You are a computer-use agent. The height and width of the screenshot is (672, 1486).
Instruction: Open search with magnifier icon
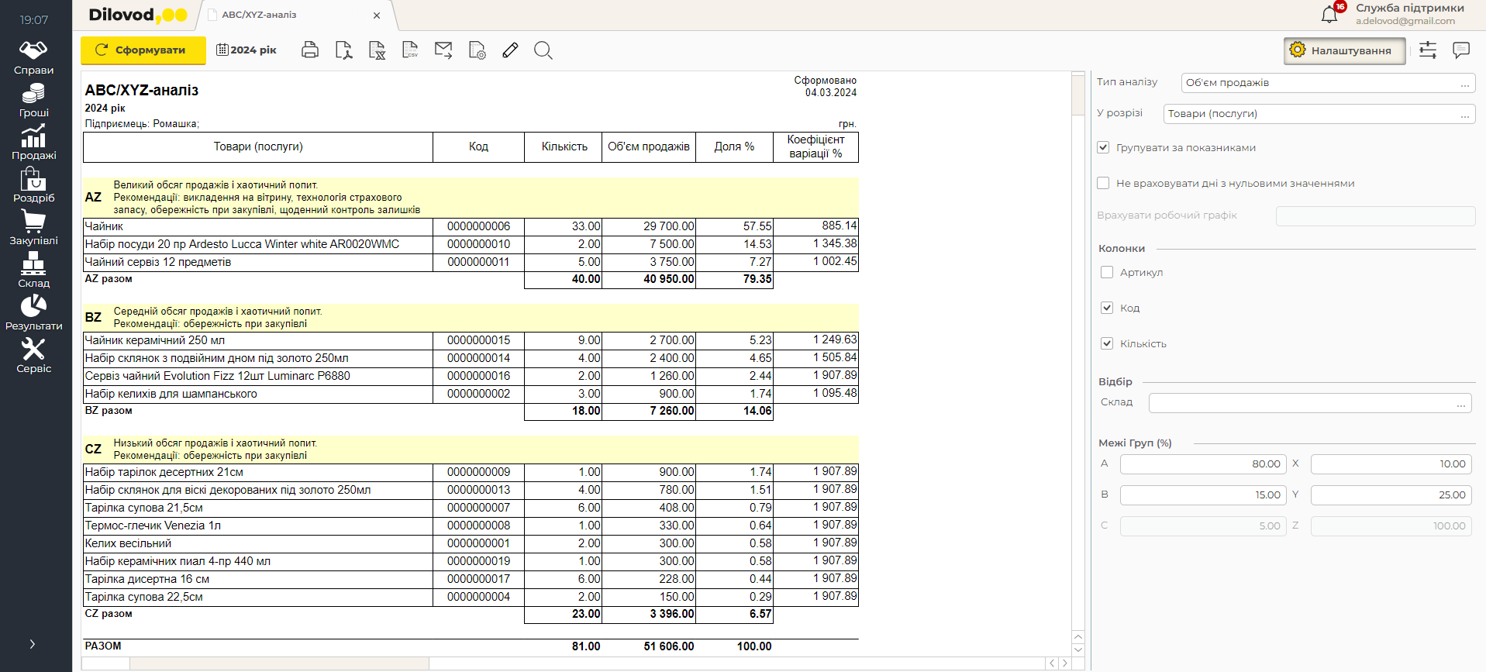543,50
